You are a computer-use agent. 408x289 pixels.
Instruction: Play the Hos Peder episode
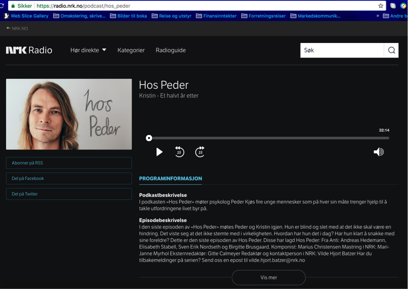159,152
